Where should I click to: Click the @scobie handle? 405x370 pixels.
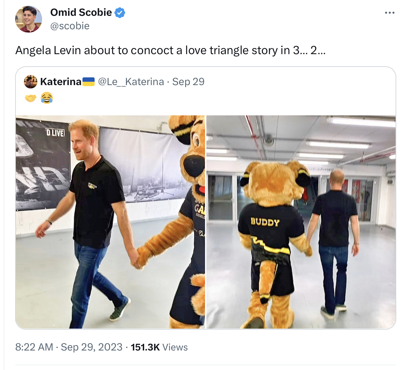coord(70,26)
